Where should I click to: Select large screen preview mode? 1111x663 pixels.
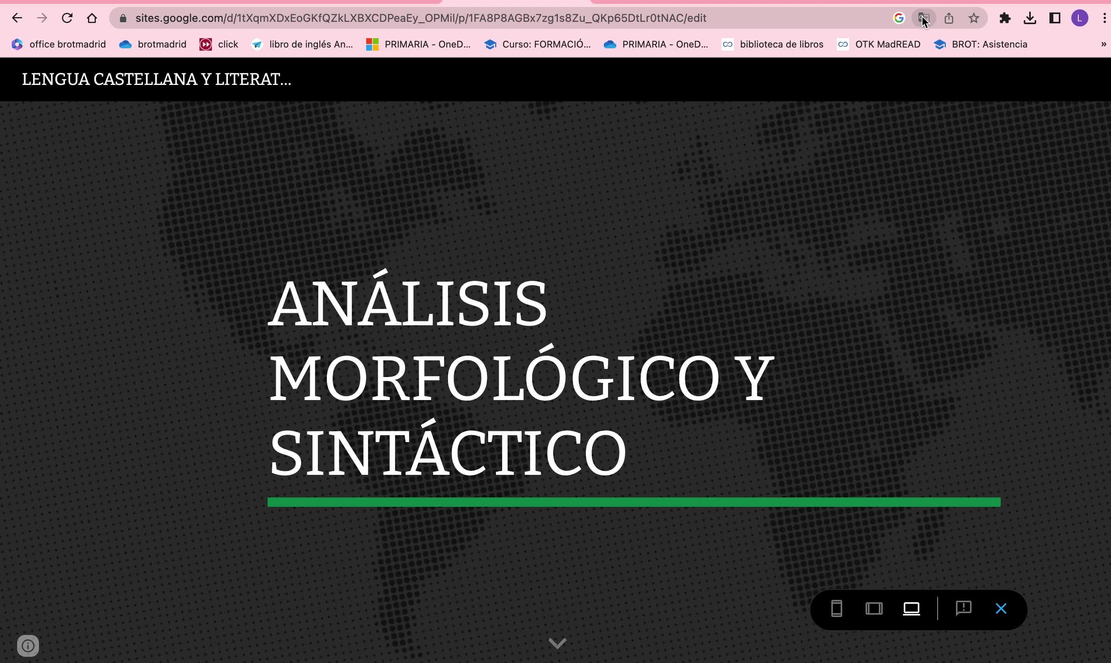click(911, 609)
